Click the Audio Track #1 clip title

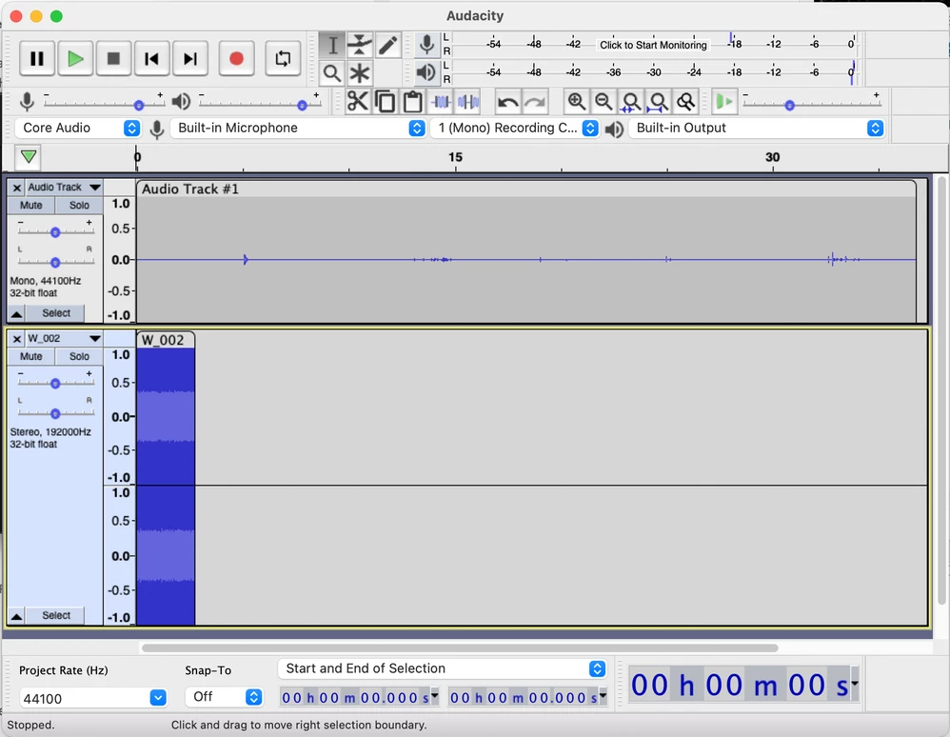coord(190,189)
